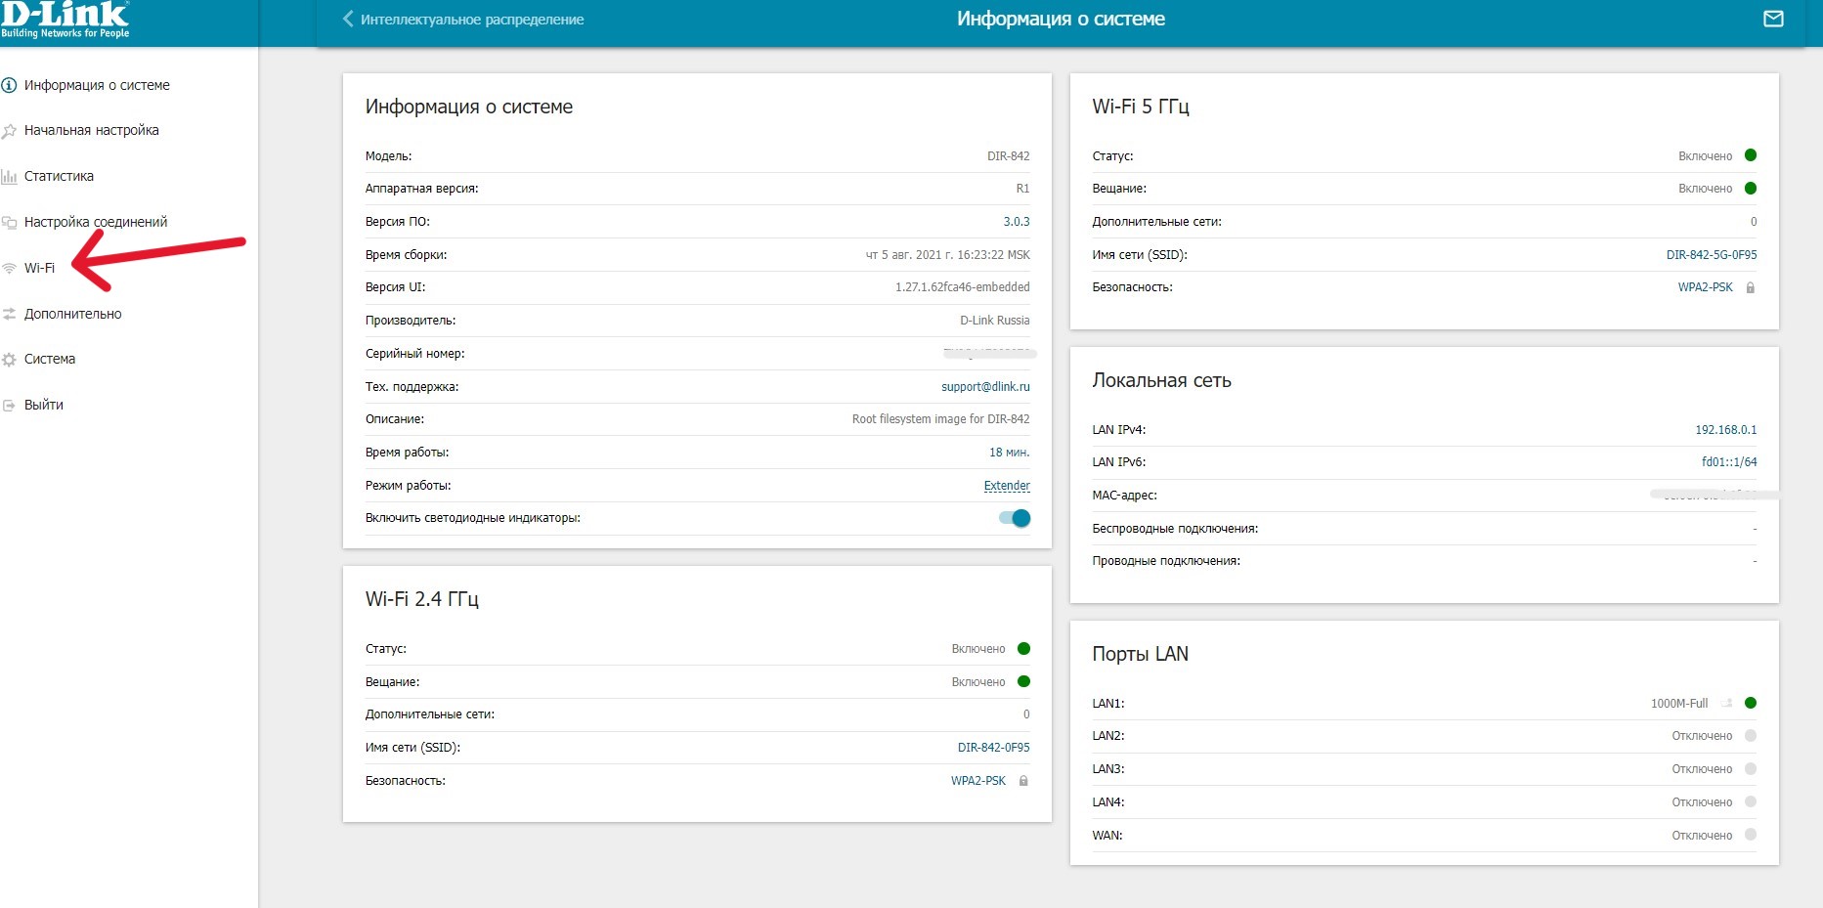1823x908 pixels.
Task: Open SSID link DIR-842-0F95
Action: (x=994, y=748)
